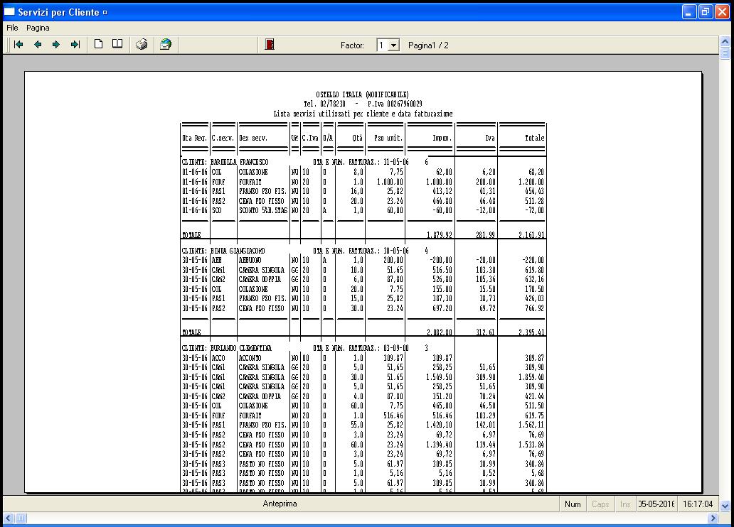734x527 pixels.
Task: Click the 'D/A' column header
Action: (328, 138)
